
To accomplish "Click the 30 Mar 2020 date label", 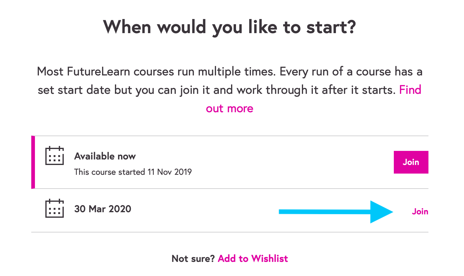I will coord(103,209).
